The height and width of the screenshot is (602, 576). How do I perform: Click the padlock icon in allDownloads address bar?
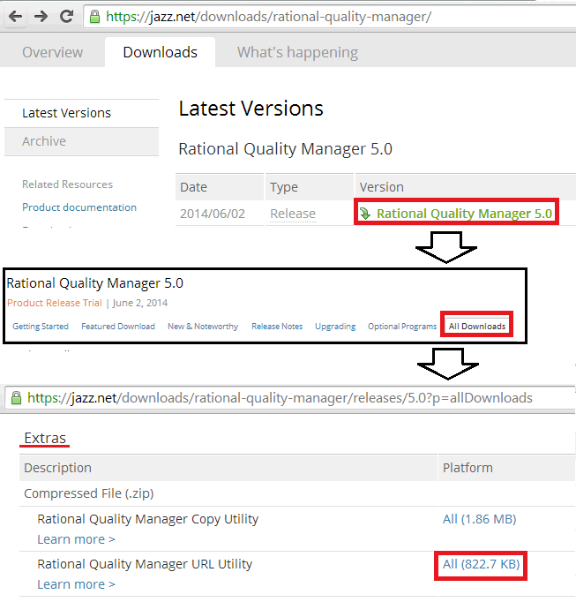[16, 398]
